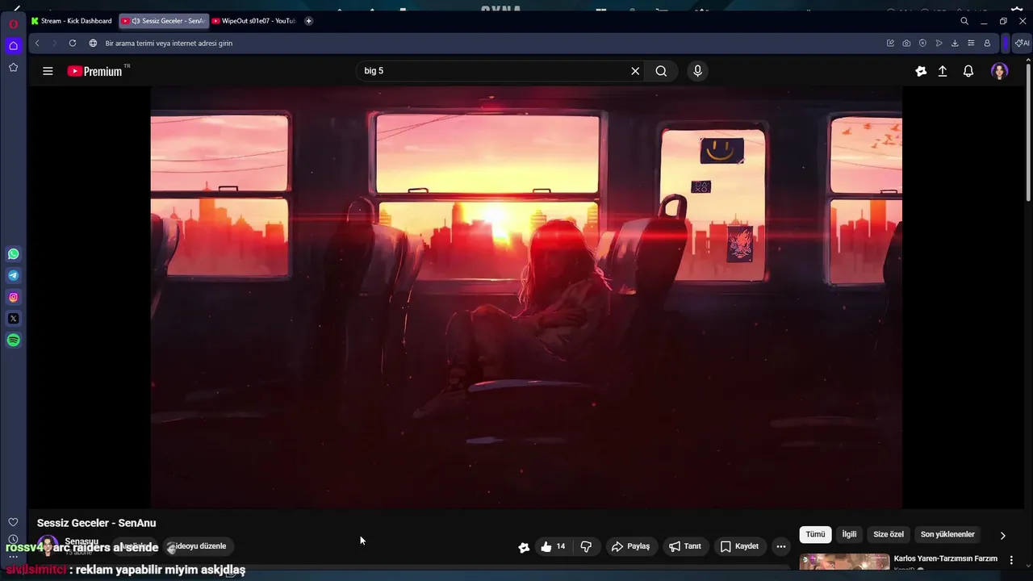Open the Ask sparkle icon in YouTube header
Image resolution: width=1033 pixels, height=581 pixels.
[x=921, y=71]
